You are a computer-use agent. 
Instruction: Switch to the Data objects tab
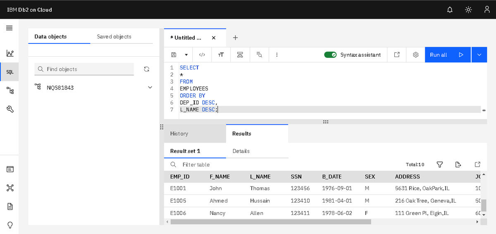[x=59, y=36]
